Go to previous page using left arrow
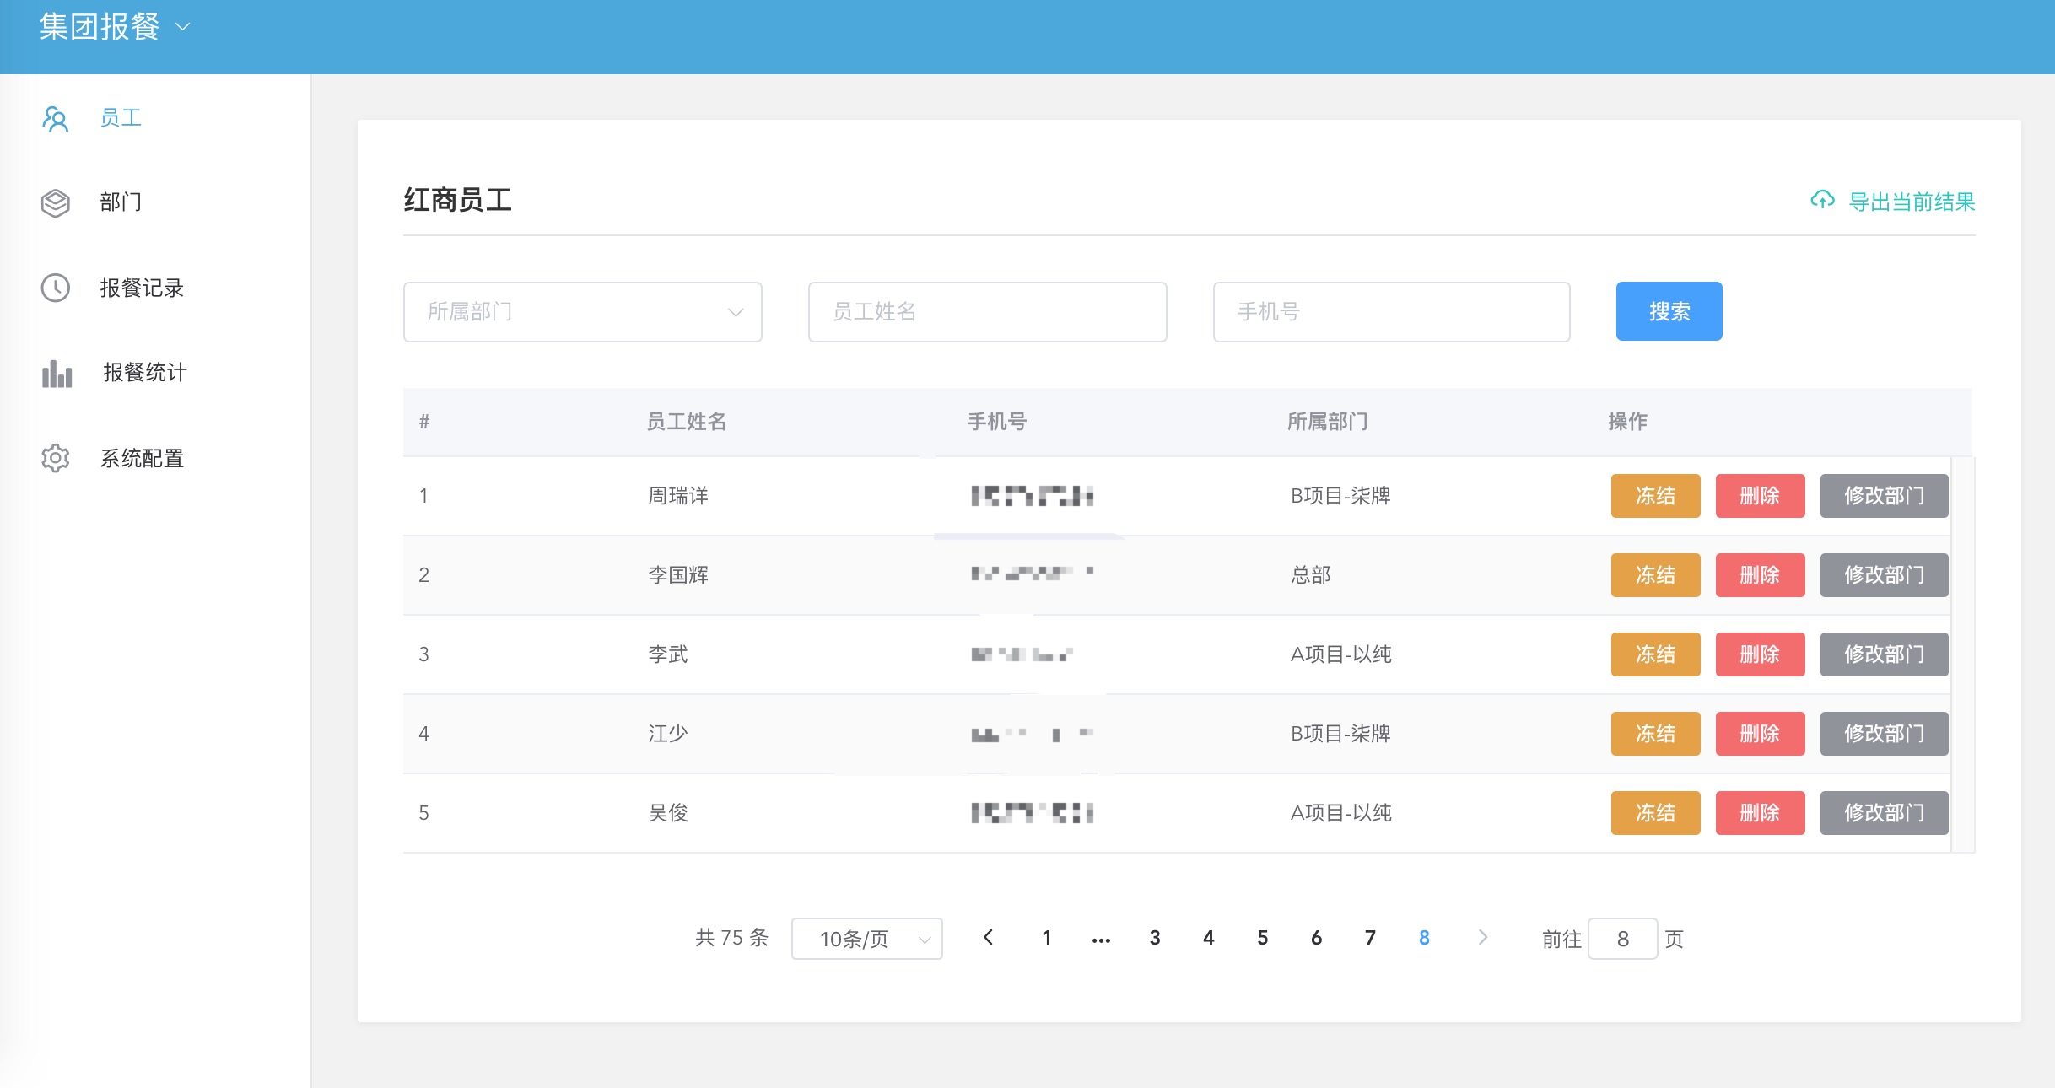2055x1088 pixels. 989,938
